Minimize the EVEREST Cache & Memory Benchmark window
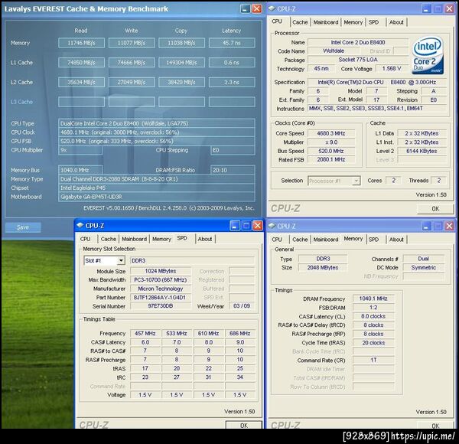The width and height of the screenshot is (459, 444). coord(246,8)
